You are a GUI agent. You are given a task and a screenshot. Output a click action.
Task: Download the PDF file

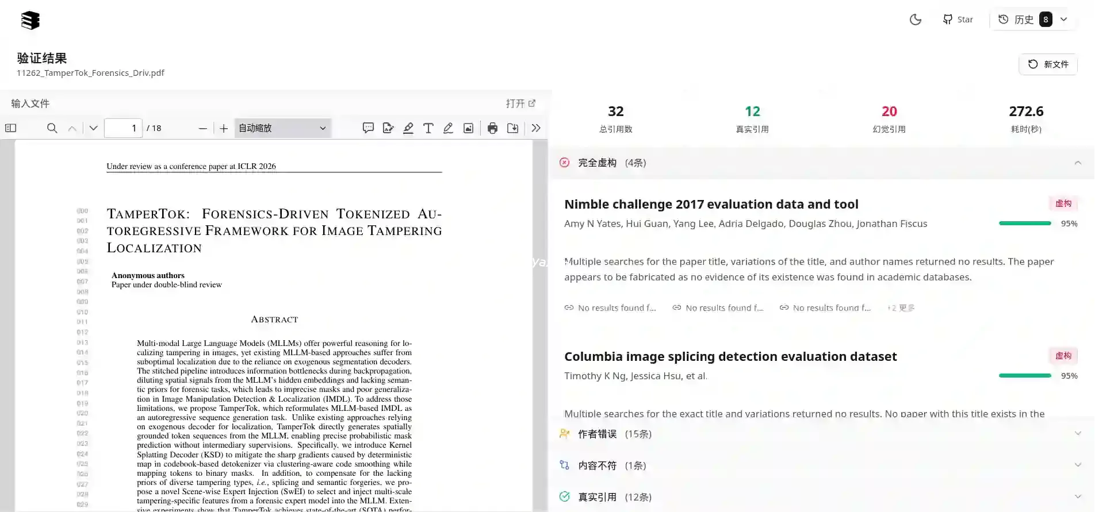click(x=512, y=128)
